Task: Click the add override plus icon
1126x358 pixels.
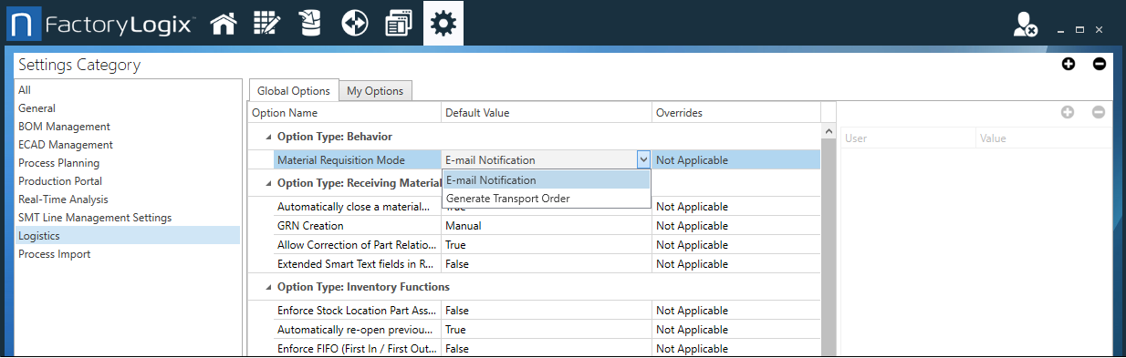Action: 1068,112
